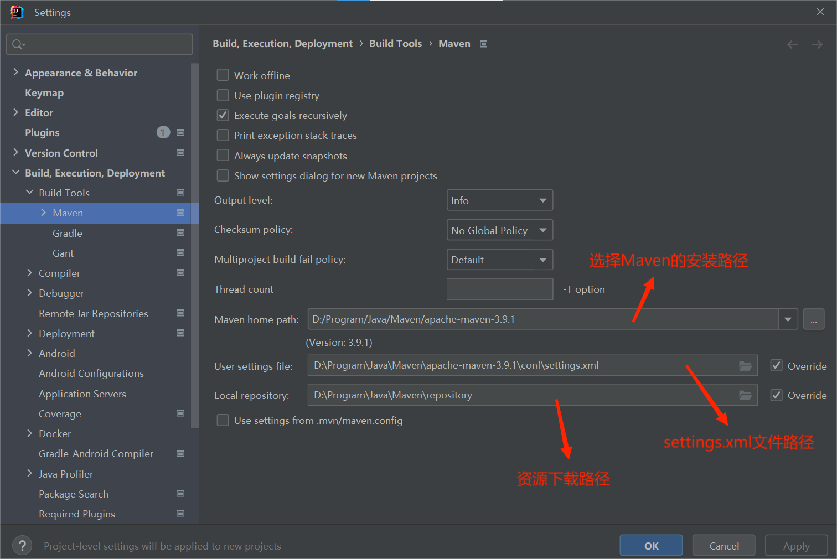Open the Checksum policy dropdown
Image resolution: width=837 pixels, height=559 pixels.
pyautogui.click(x=500, y=230)
